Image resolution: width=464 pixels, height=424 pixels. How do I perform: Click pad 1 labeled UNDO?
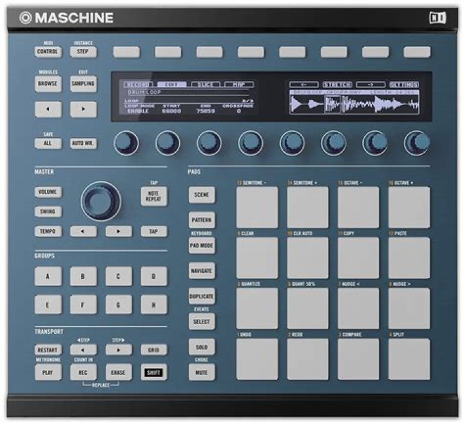coord(257,359)
